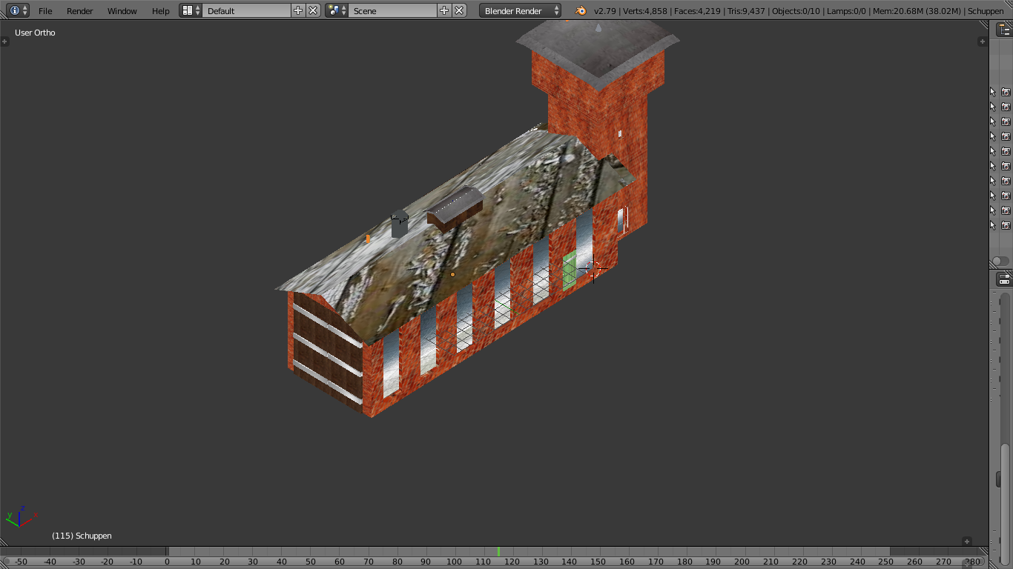The image size is (1013, 569).
Task: Delete the current Scene with X icon
Action: point(459,10)
